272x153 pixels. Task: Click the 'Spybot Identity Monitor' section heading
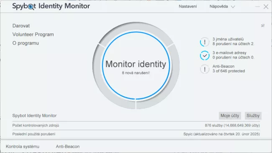[34, 115]
